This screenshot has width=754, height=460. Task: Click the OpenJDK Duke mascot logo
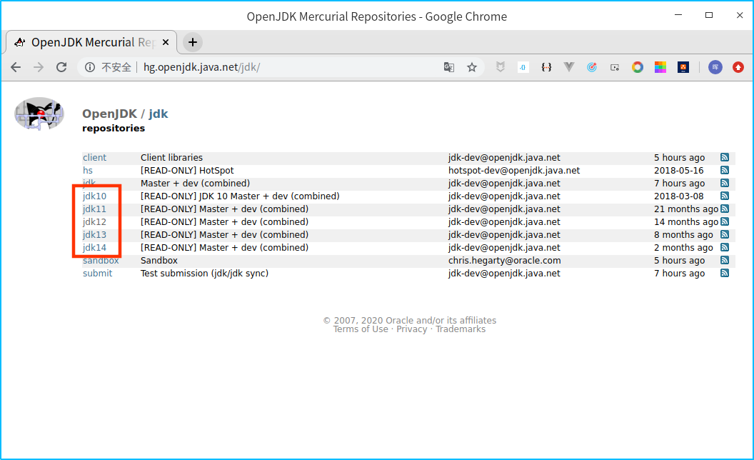(39, 114)
